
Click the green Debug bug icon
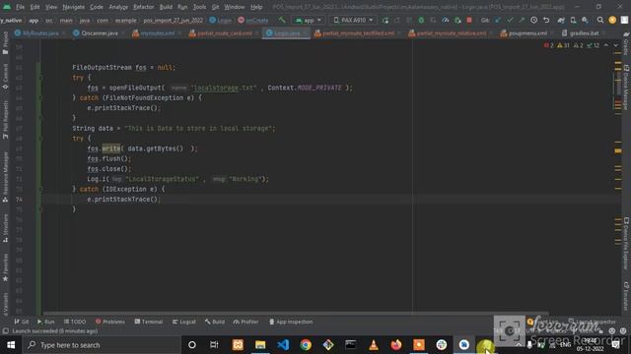[421, 20]
